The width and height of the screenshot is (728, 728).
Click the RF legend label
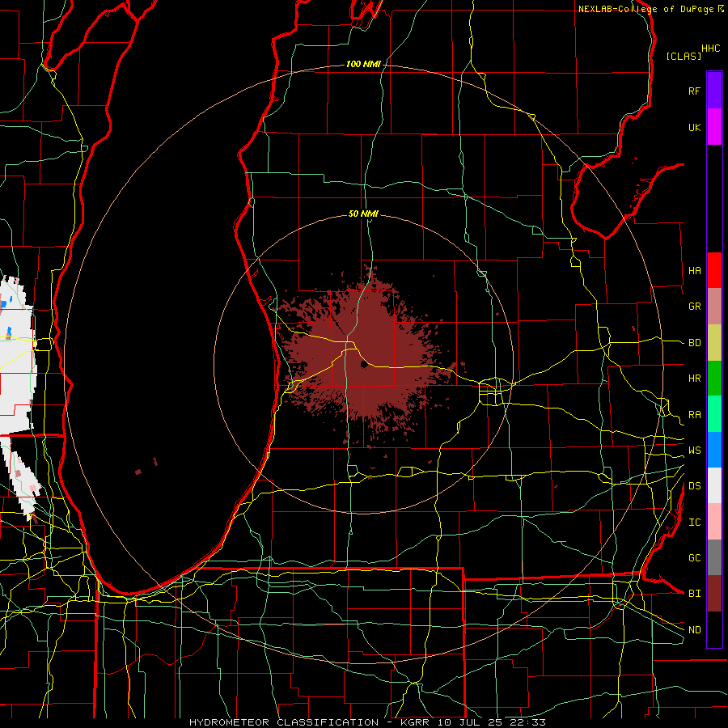pos(694,91)
